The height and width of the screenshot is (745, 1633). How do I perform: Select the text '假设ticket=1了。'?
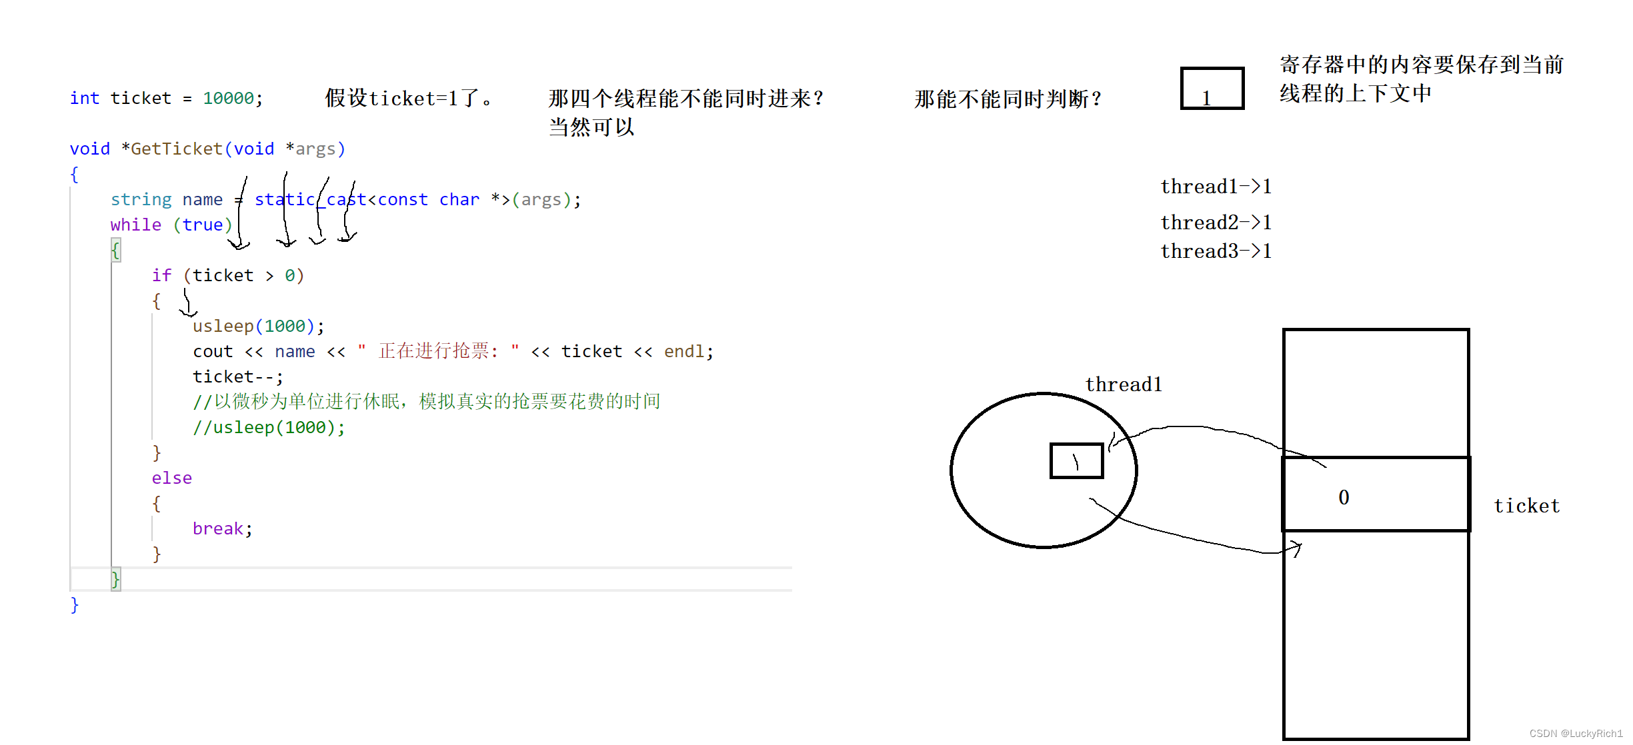pos(409,98)
